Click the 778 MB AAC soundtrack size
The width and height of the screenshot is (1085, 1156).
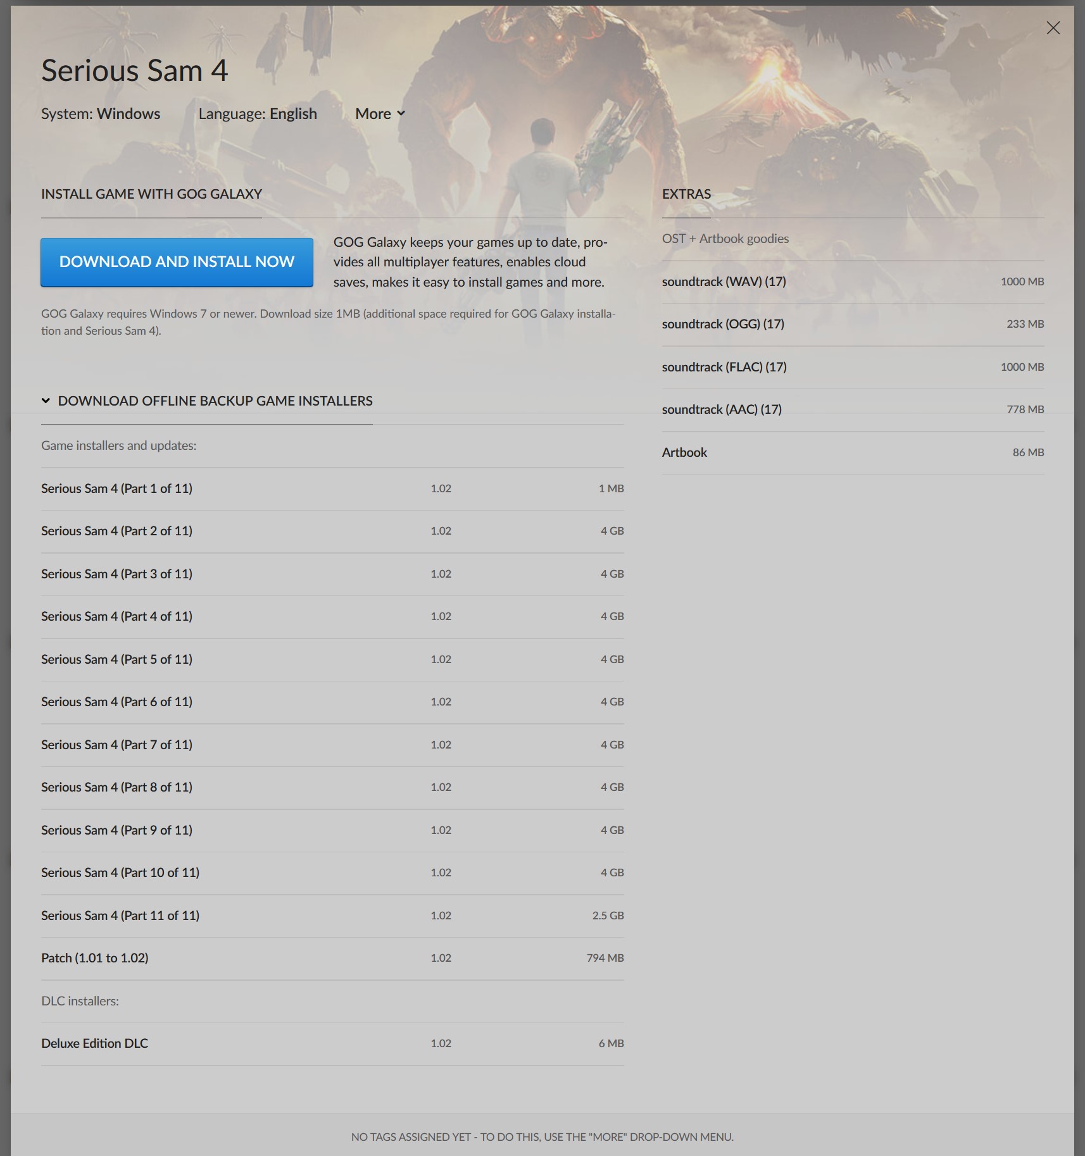(1025, 409)
